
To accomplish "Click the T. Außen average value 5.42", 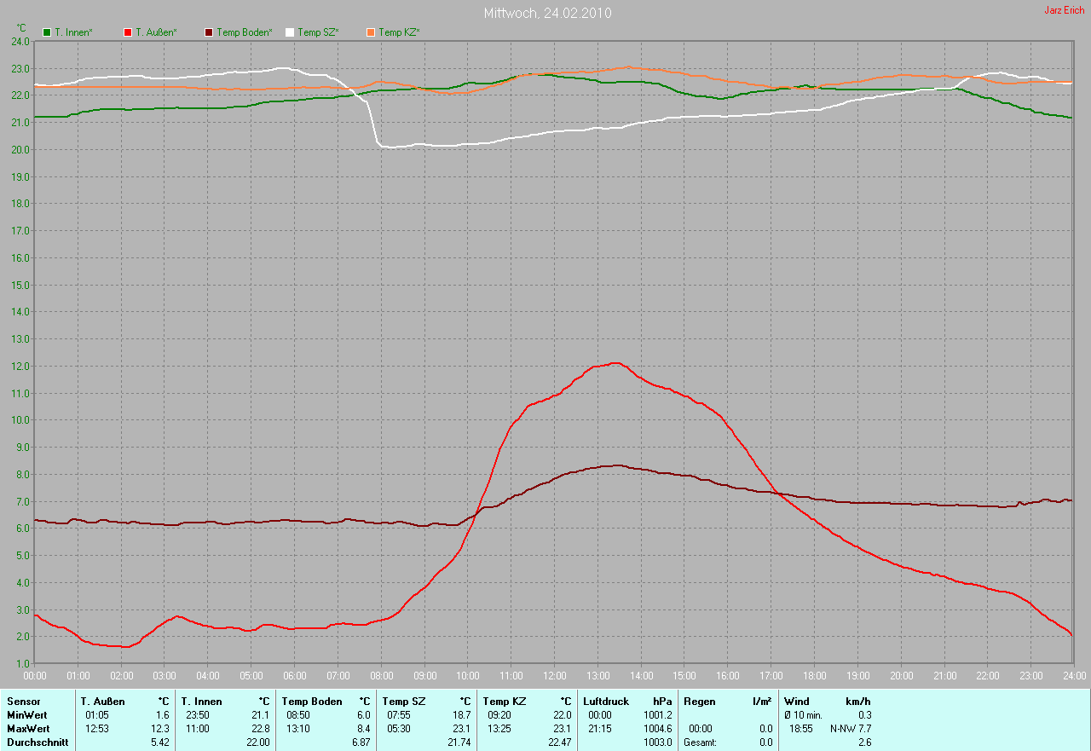I will click(x=162, y=742).
